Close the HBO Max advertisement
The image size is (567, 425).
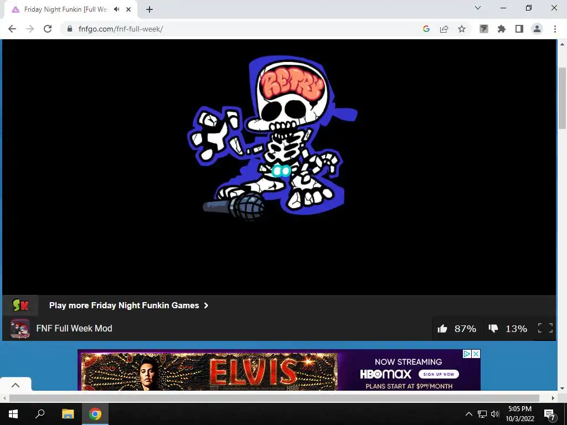coord(476,354)
